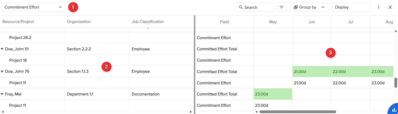Click the filter icon next to Search
Image resolution: width=398 pixels, height=114 pixels.
(x=282, y=7)
